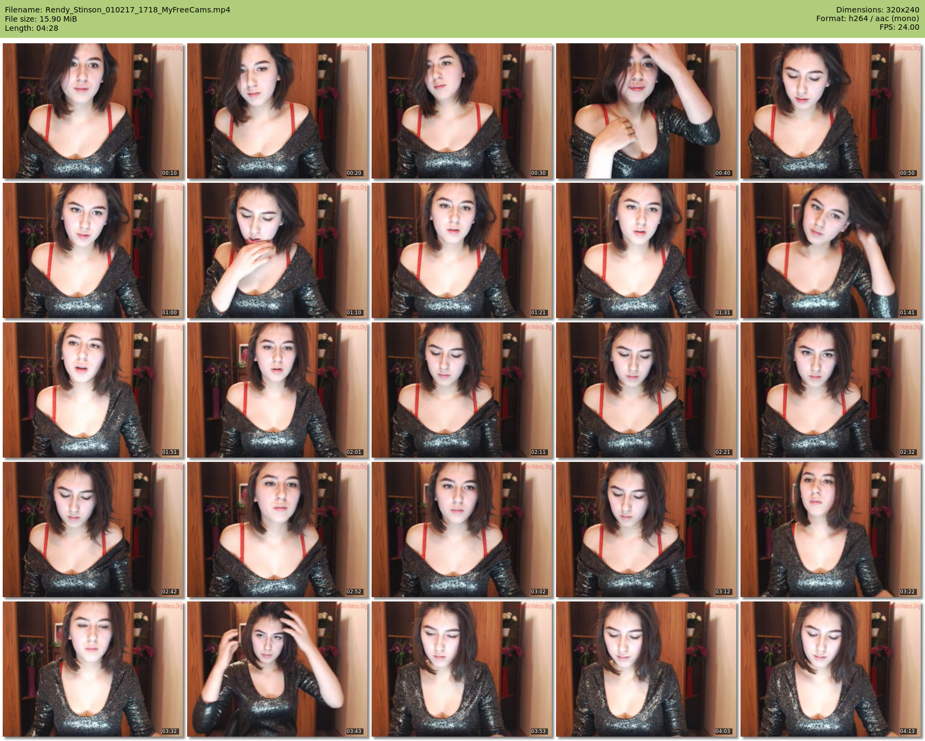Click the File size line in header

click(x=41, y=19)
